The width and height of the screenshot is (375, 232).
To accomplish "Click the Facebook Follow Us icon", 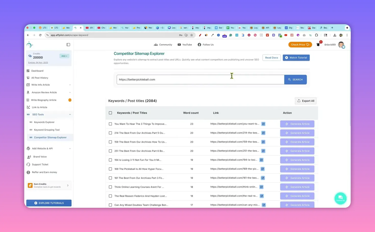I will [x=199, y=45].
